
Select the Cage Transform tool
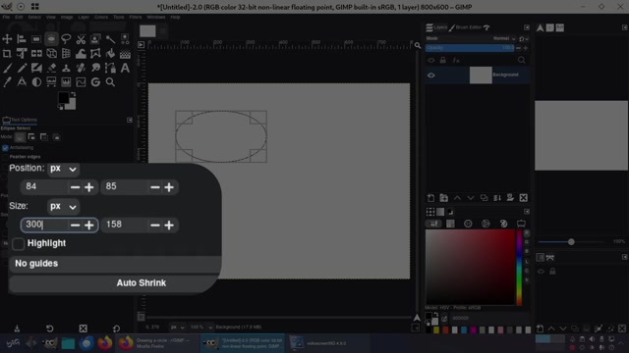pos(95,53)
